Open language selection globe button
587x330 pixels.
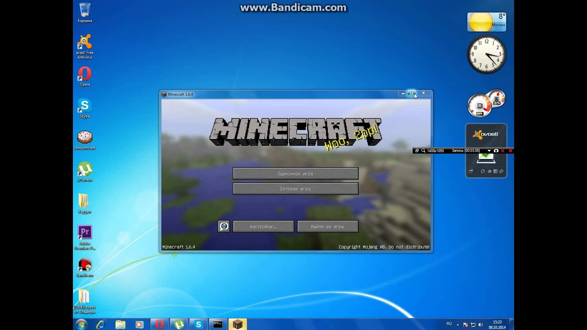click(x=224, y=226)
